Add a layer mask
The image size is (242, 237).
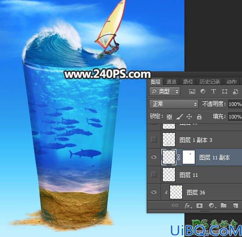[199, 206]
